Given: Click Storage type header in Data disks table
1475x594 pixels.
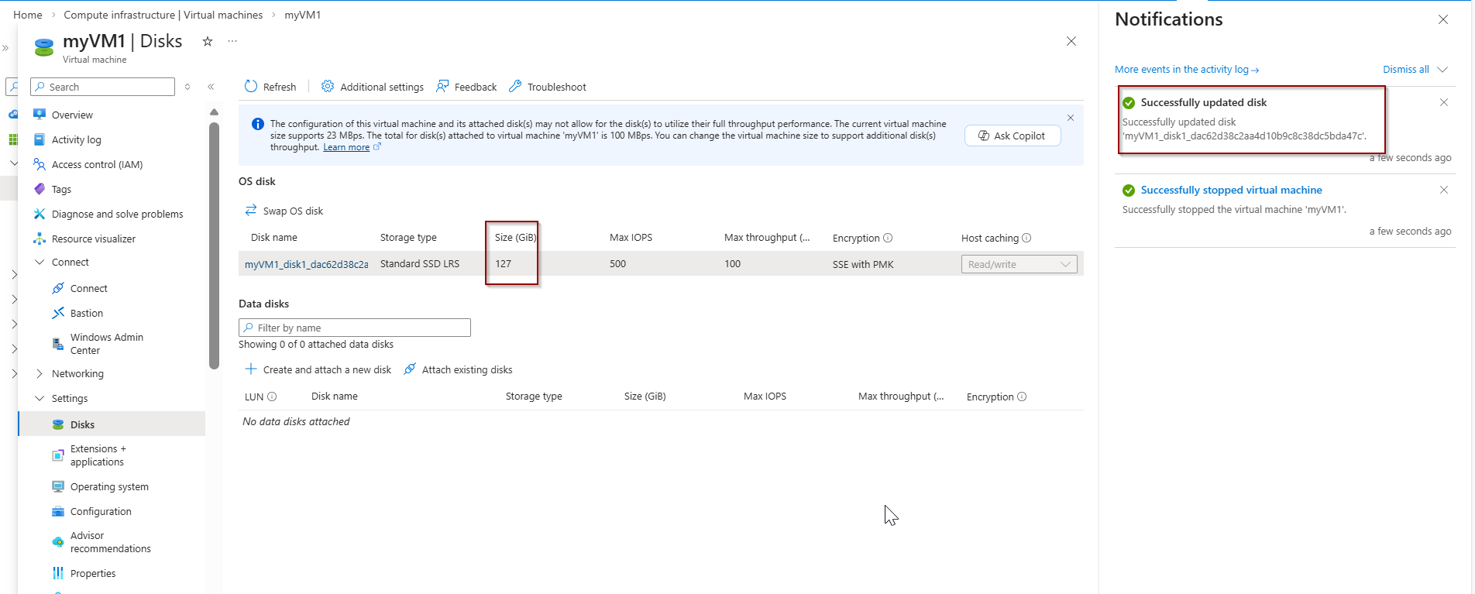Looking at the screenshot, I should click(x=534, y=397).
